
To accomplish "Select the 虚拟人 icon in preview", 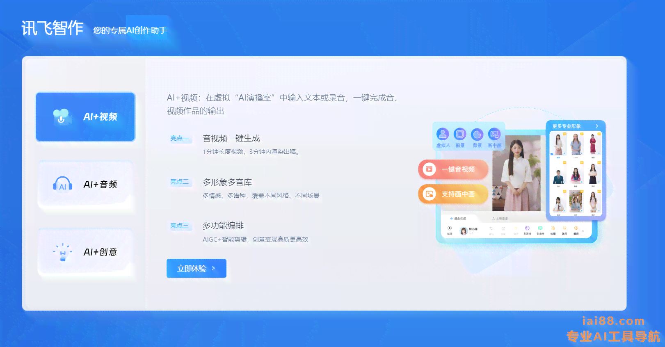I will pyautogui.click(x=443, y=134).
